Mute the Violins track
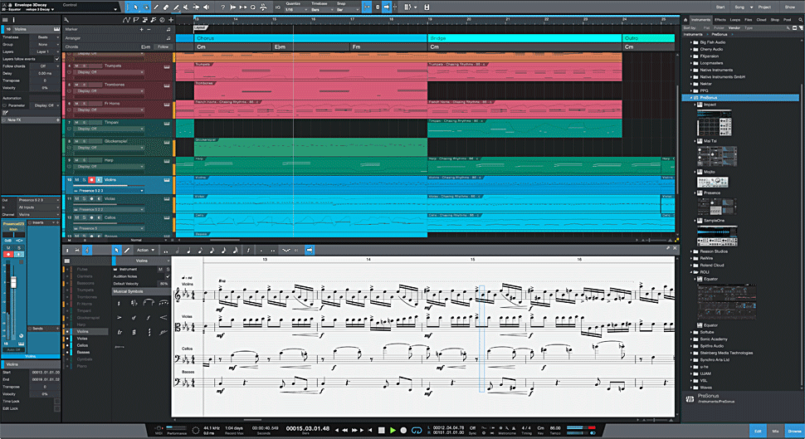Viewport: 805px width, 439px height. (77, 180)
